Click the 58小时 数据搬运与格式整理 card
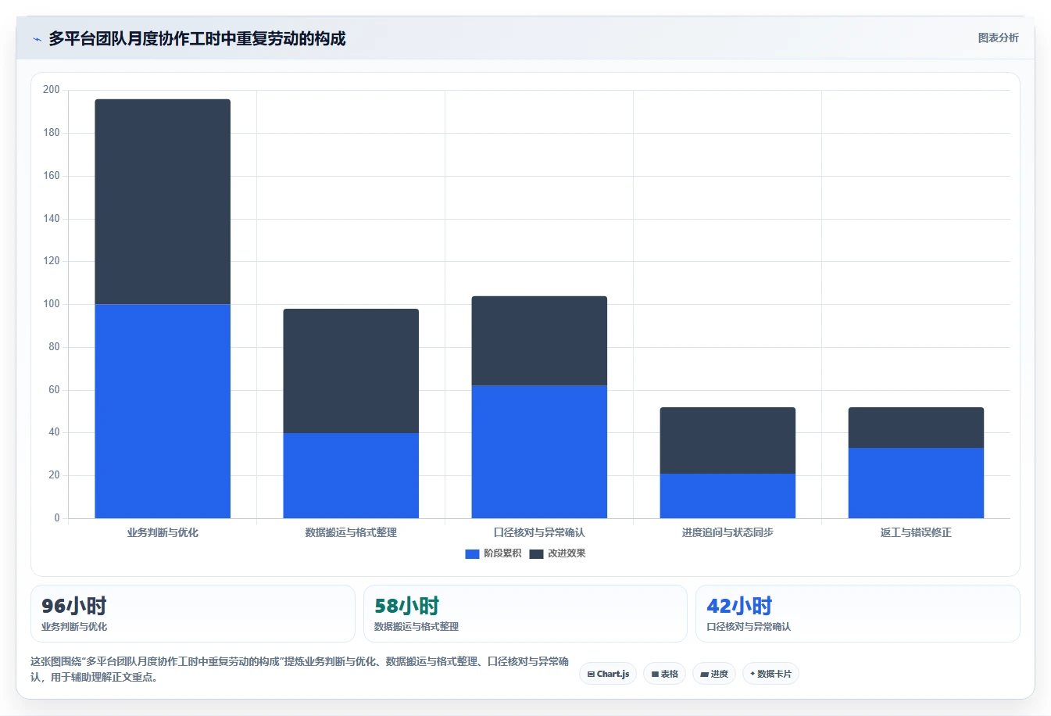Image resolution: width=1051 pixels, height=716 pixels. pos(525,614)
